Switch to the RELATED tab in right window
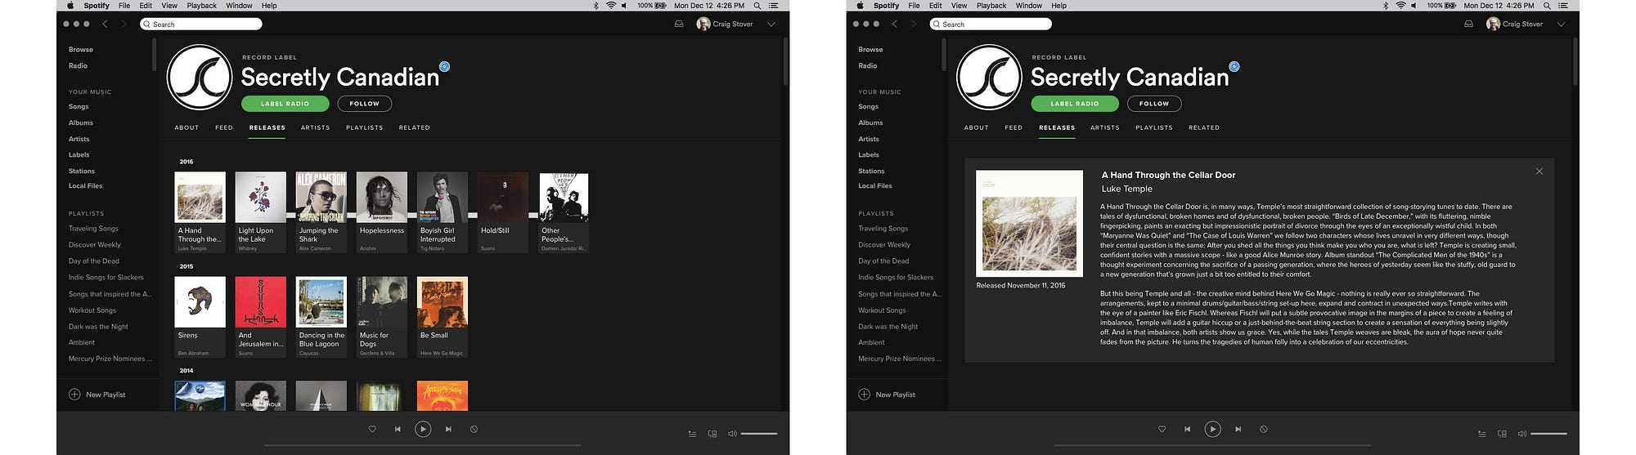Viewport: 1636px width, 455px height. (x=1204, y=127)
